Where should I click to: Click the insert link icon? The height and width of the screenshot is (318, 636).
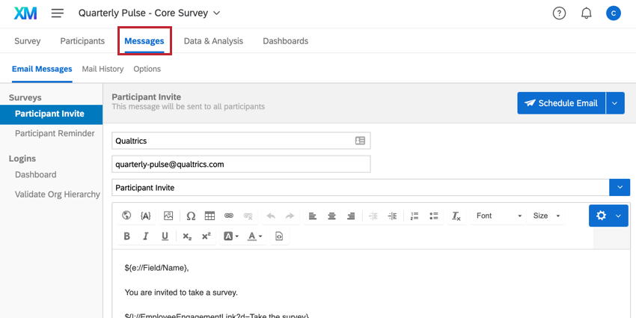click(229, 215)
